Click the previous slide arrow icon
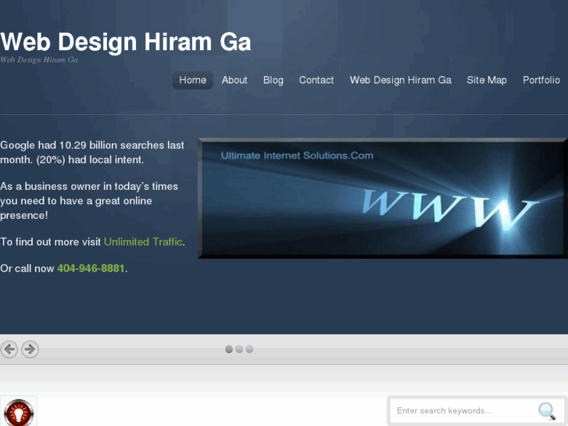This screenshot has width=568, height=426. (9, 349)
